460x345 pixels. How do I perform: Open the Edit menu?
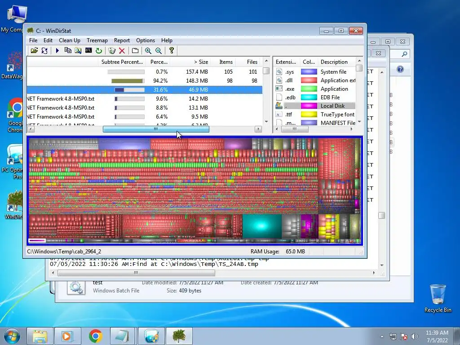48,40
